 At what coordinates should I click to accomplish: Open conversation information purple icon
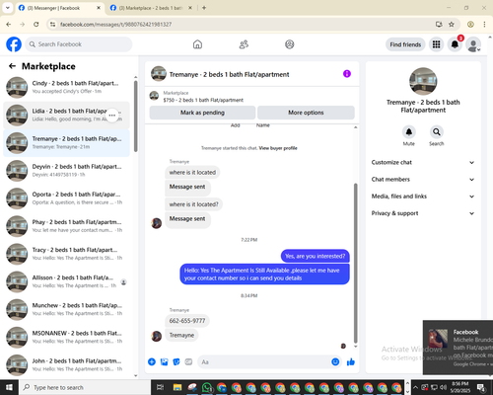pyautogui.click(x=347, y=74)
